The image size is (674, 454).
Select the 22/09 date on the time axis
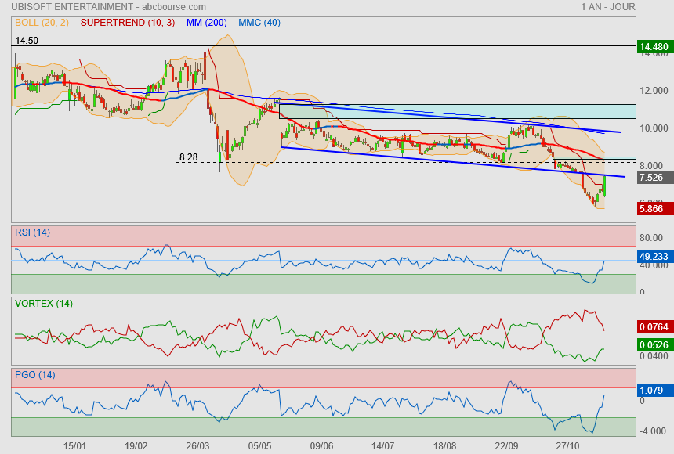(x=507, y=445)
